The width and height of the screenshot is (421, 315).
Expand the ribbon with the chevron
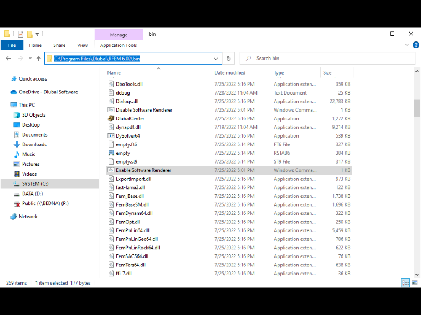point(407,45)
